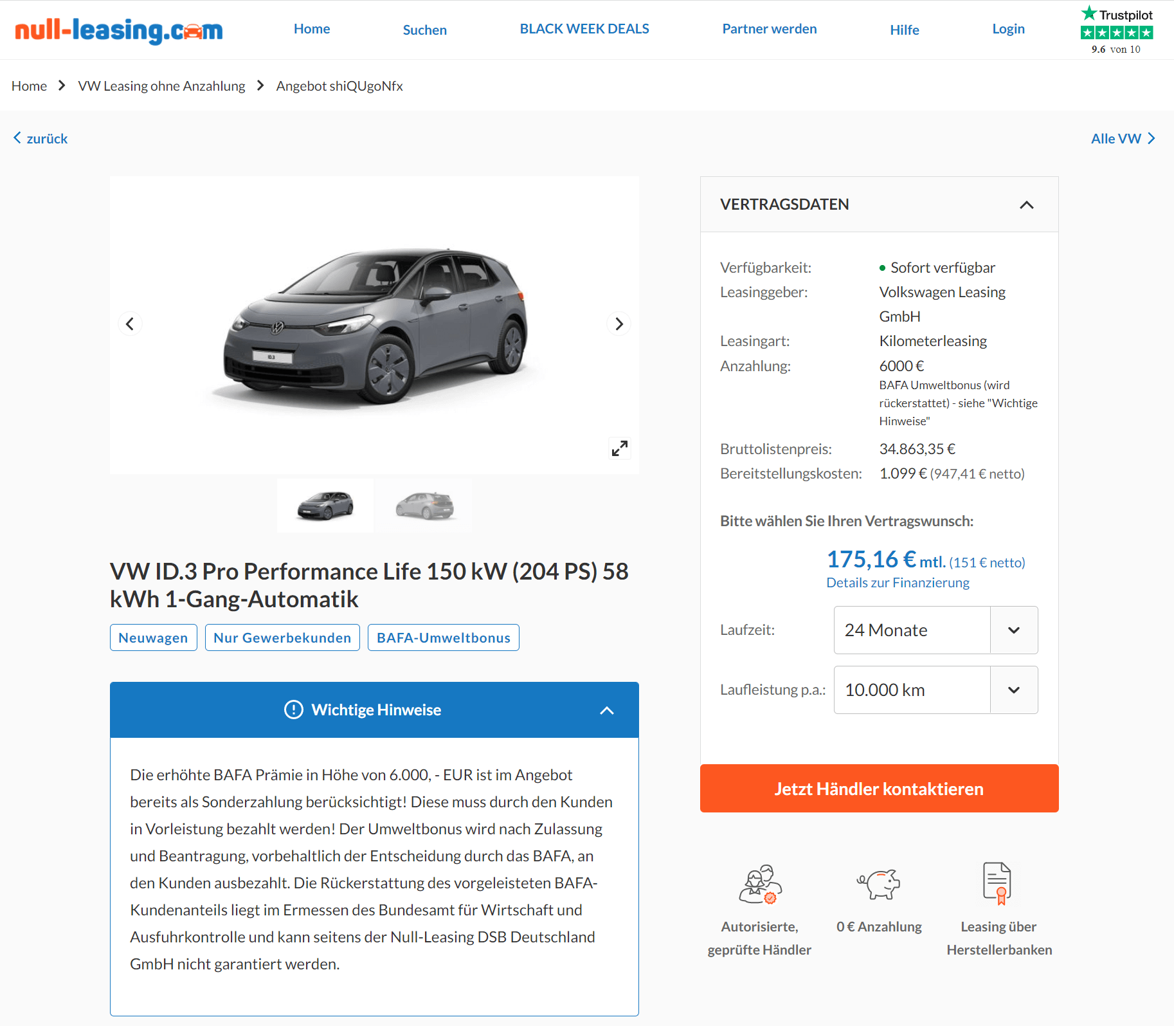Open Details zur Finanzierung link
This screenshot has height=1026, width=1174.
click(x=898, y=582)
